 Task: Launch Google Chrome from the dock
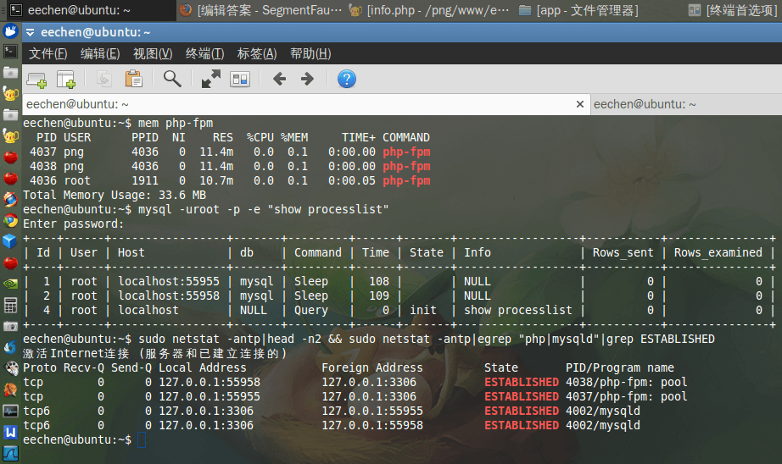(x=10, y=220)
